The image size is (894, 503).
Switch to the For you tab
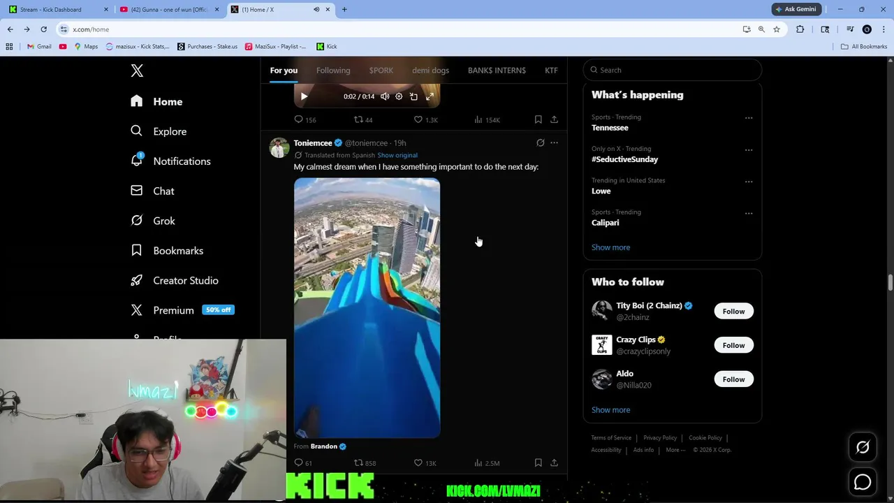tap(284, 70)
